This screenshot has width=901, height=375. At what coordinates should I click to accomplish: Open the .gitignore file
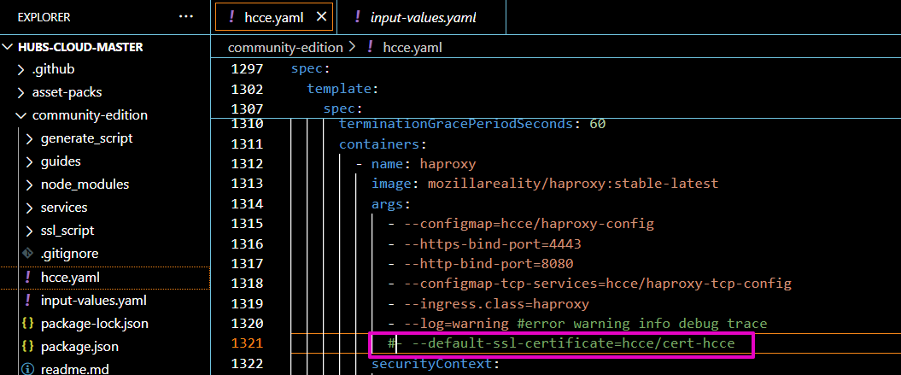(69, 254)
